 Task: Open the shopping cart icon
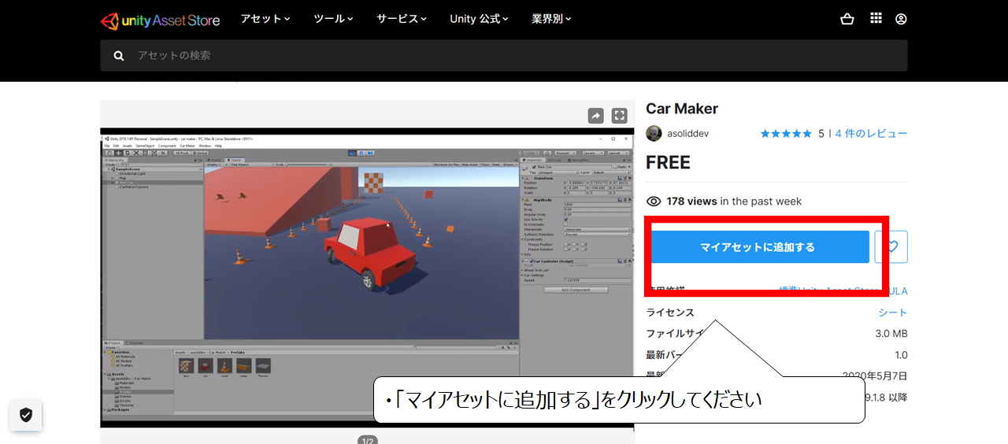[x=847, y=19]
